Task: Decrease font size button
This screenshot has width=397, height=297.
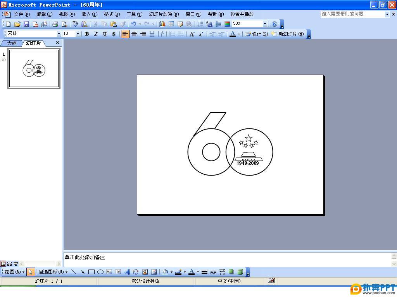Action: point(201,34)
